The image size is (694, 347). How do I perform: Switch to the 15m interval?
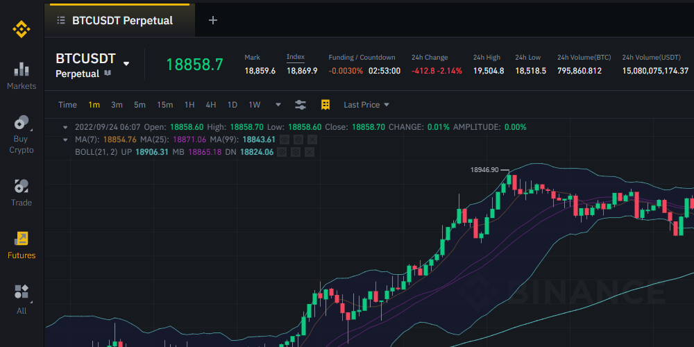[x=164, y=105]
